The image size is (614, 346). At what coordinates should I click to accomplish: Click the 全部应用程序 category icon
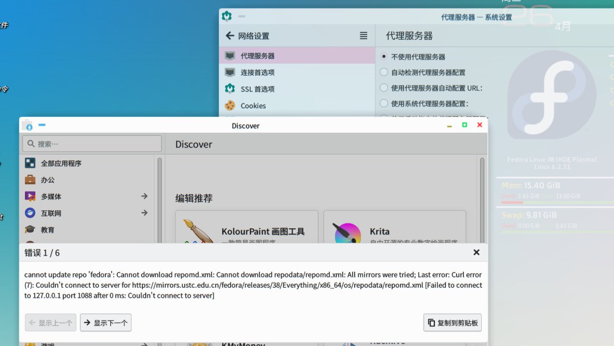tap(30, 163)
